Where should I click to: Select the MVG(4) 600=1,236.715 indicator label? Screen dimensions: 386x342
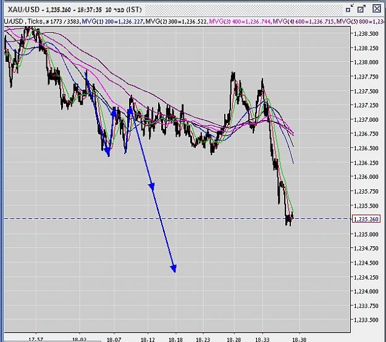pos(303,22)
